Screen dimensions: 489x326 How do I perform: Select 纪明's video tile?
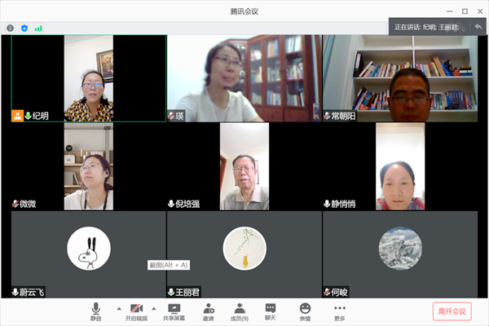click(88, 77)
